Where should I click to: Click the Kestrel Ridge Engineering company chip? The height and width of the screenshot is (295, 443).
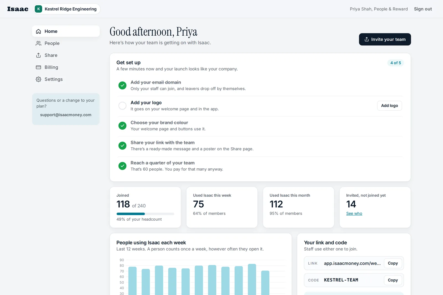tap(67, 9)
